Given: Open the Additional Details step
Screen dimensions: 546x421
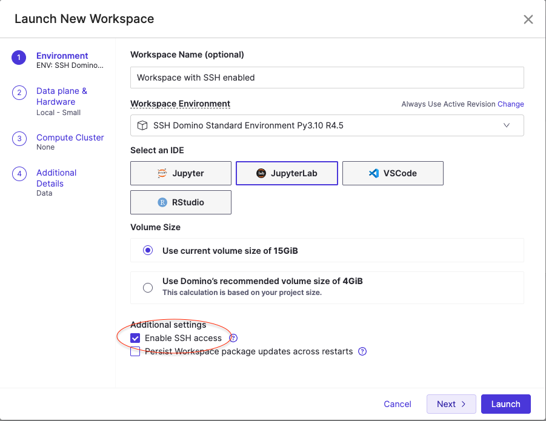Looking at the screenshot, I should (56, 178).
